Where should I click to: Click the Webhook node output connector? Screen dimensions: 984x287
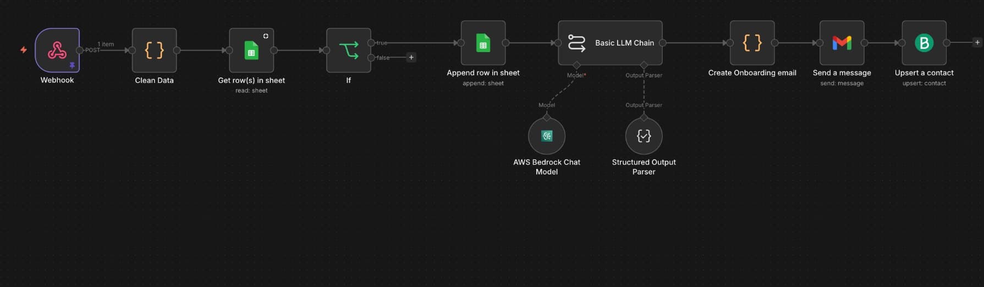(80, 50)
